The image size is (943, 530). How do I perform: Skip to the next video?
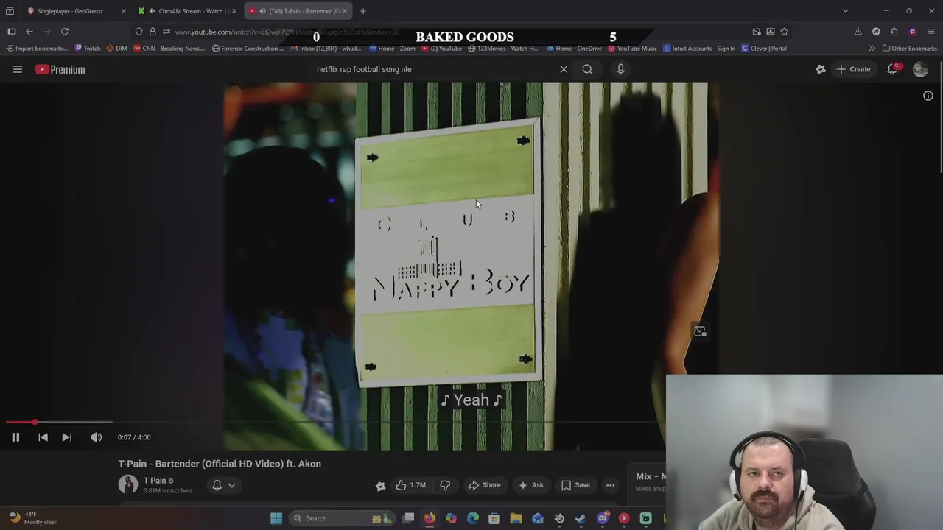[66, 437]
